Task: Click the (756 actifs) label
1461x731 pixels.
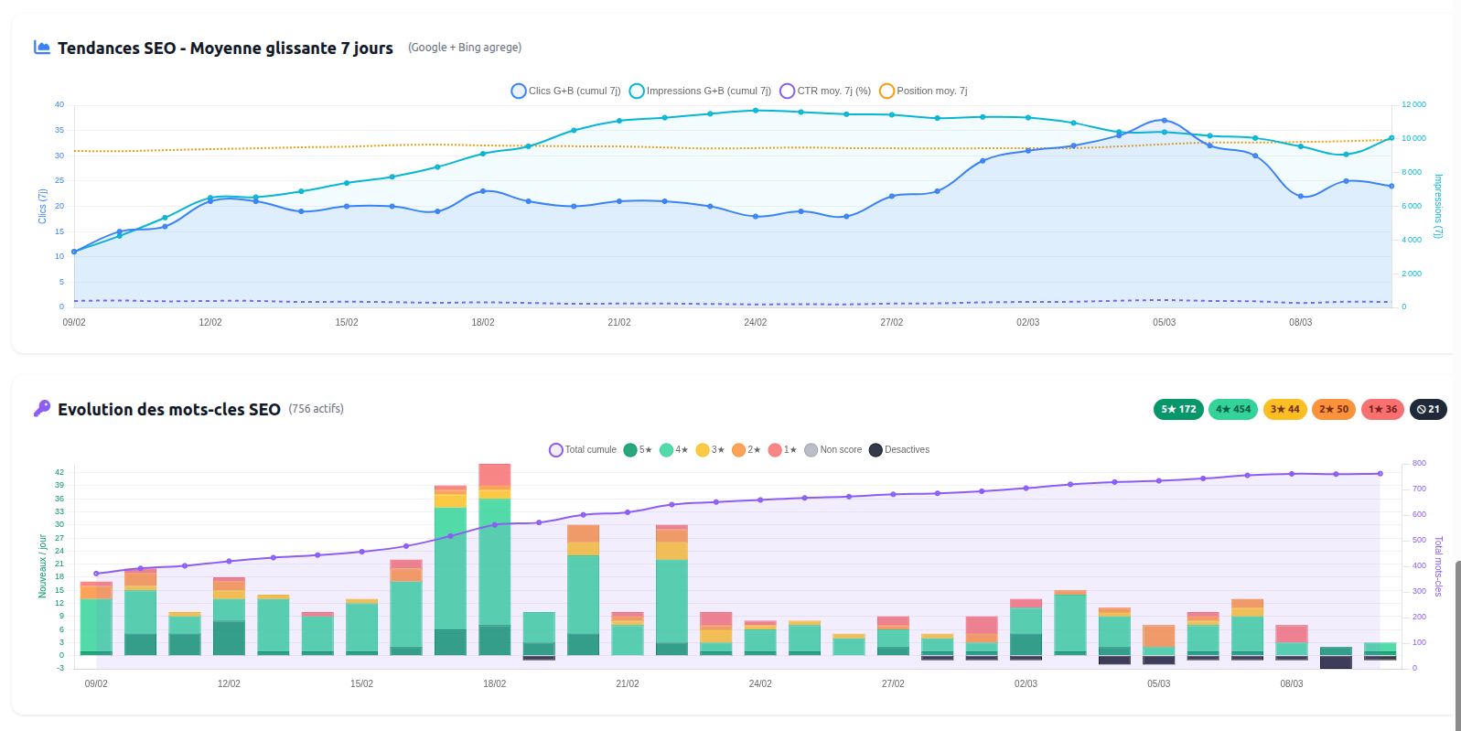Action: pyautogui.click(x=317, y=408)
